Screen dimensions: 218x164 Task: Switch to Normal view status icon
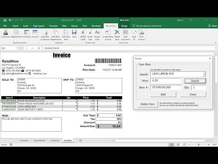click(x=171, y=145)
